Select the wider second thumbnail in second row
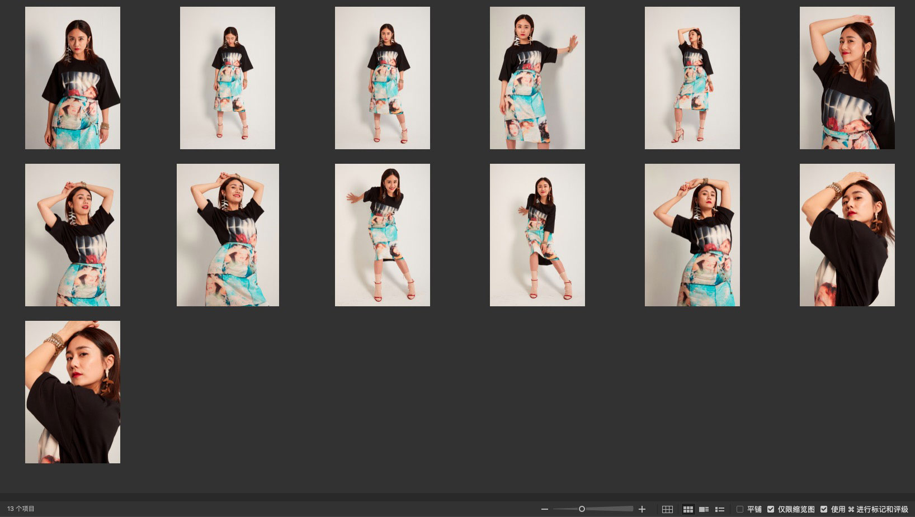Image resolution: width=915 pixels, height=517 pixels. coord(228,235)
